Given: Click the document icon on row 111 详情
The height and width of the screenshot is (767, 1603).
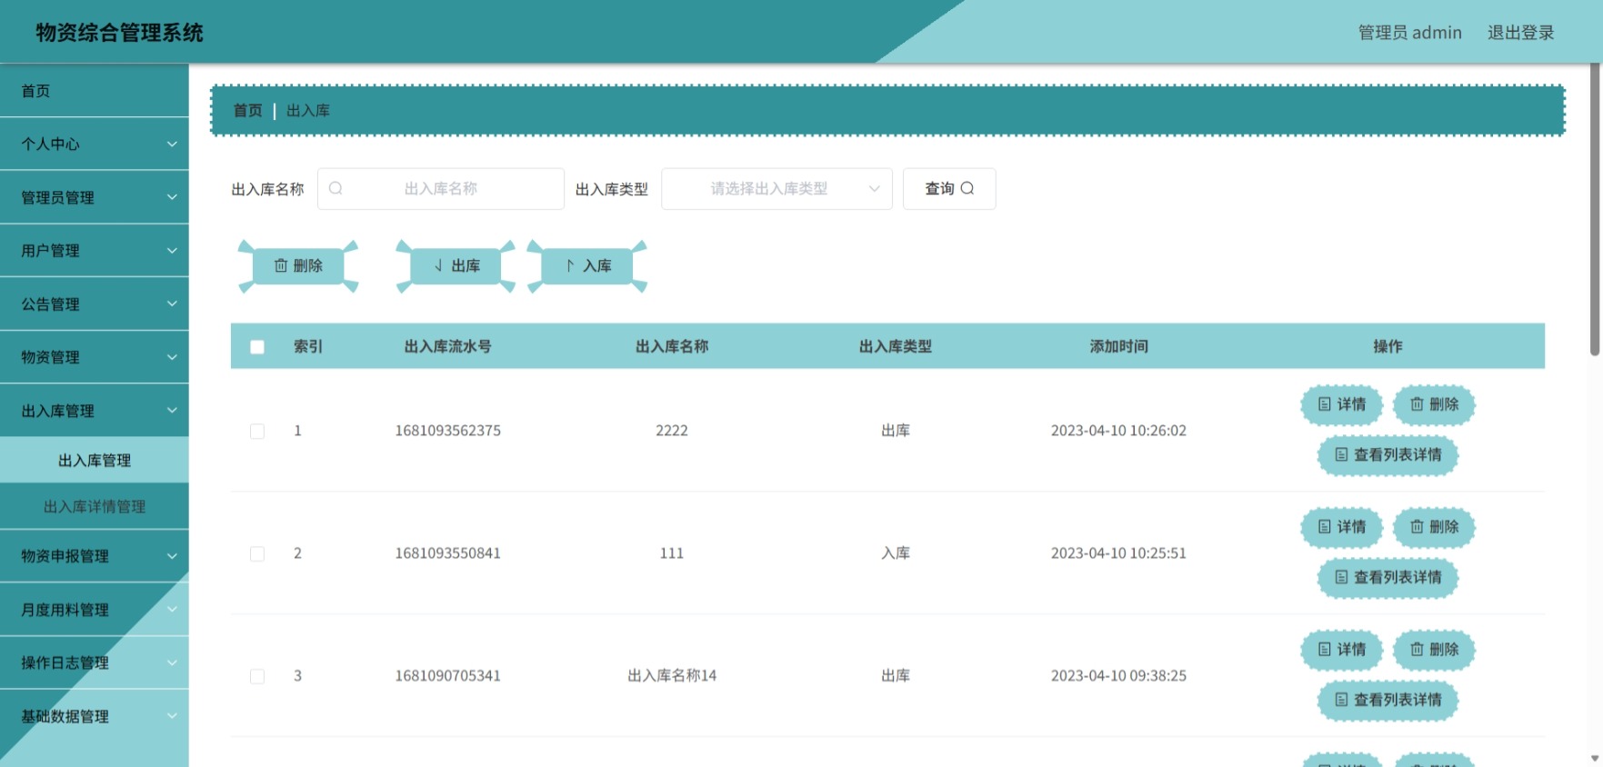Looking at the screenshot, I should 1325,527.
